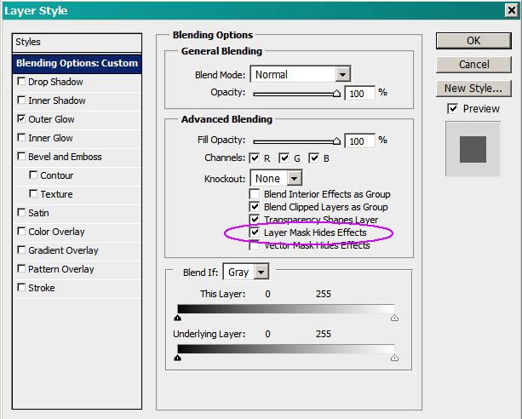Open the Blend If channel dropdown
This screenshot has height=419, width=522.
coord(261,273)
